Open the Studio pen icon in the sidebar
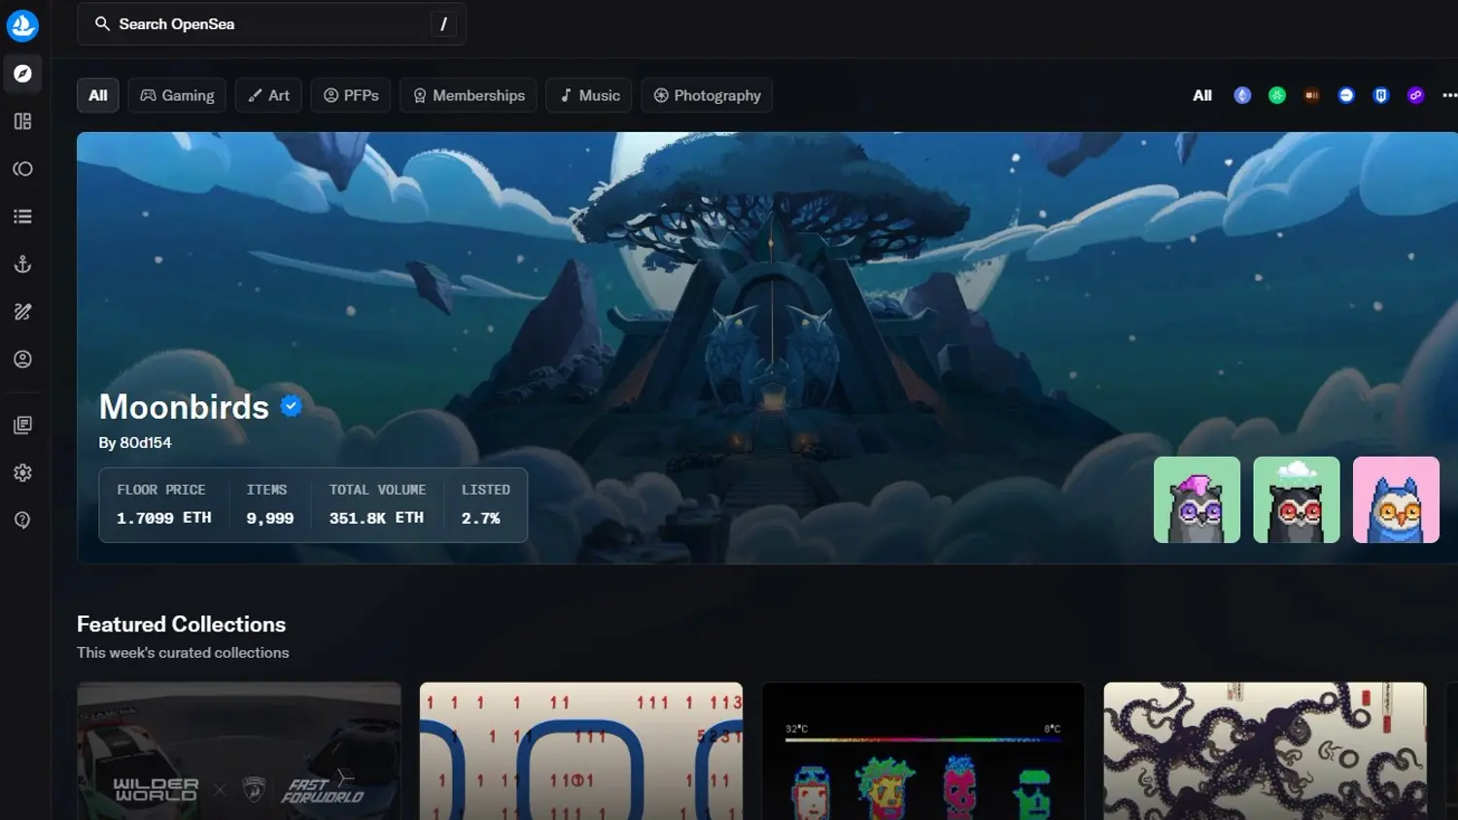This screenshot has width=1458, height=820. [22, 312]
